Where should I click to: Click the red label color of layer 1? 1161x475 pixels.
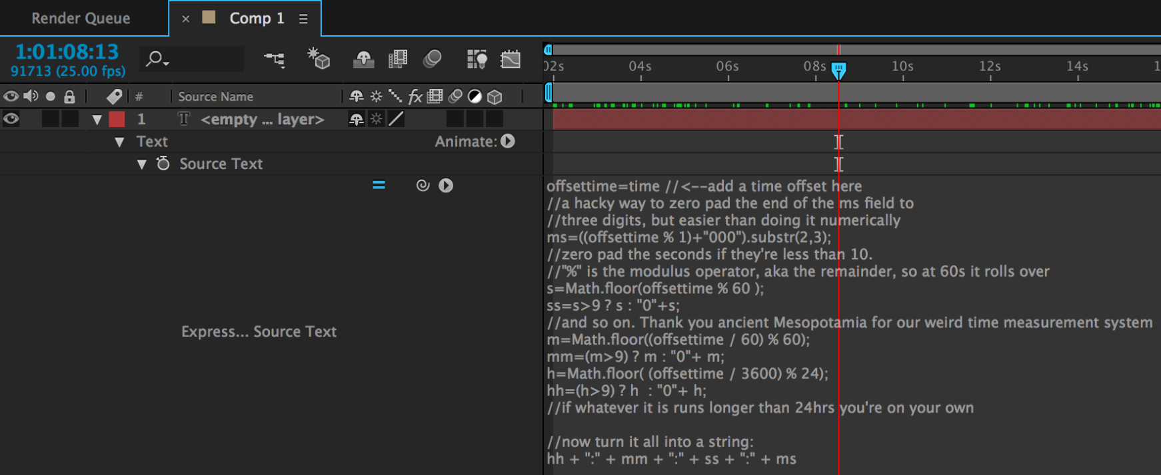(x=117, y=119)
